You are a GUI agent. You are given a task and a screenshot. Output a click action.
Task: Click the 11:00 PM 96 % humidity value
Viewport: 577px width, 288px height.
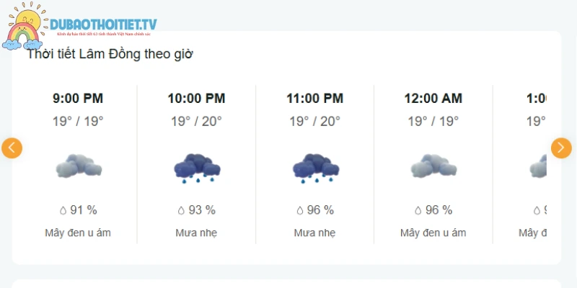point(320,210)
